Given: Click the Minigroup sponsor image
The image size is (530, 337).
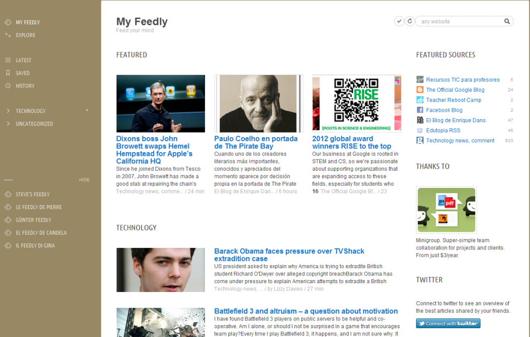Looking at the screenshot, I should 446,210.
